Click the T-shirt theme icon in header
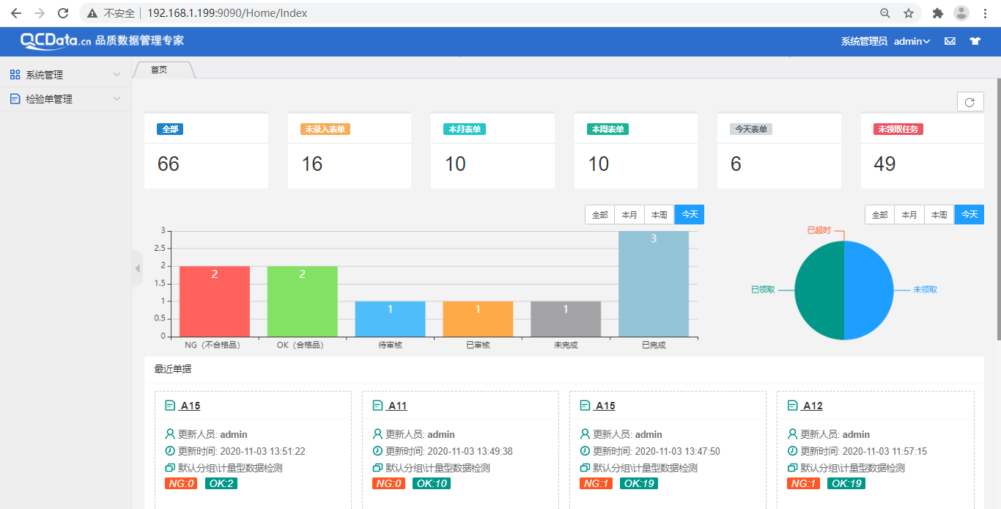The width and height of the screenshot is (1001, 509). click(974, 41)
